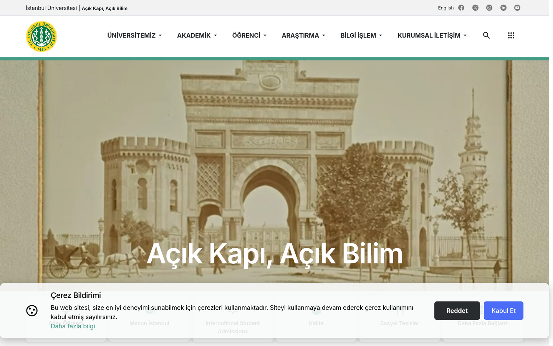The width and height of the screenshot is (553, 346).
Task: Visit the Instagram profile icon
Action: pos(489,8)
